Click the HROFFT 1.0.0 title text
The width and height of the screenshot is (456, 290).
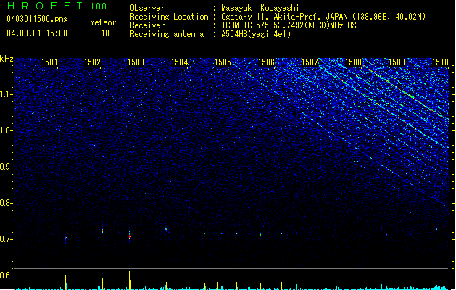point(57,6)
